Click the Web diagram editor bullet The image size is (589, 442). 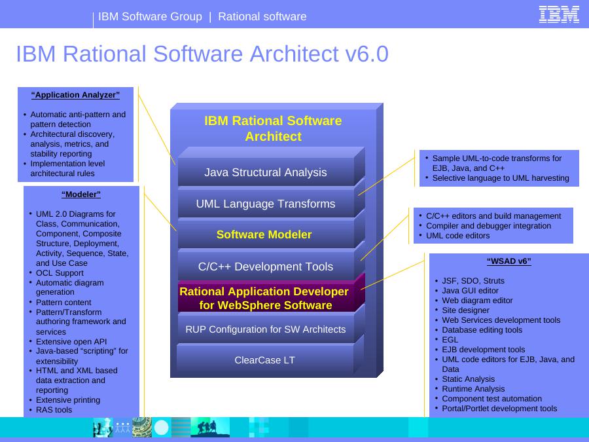(477, 301)
